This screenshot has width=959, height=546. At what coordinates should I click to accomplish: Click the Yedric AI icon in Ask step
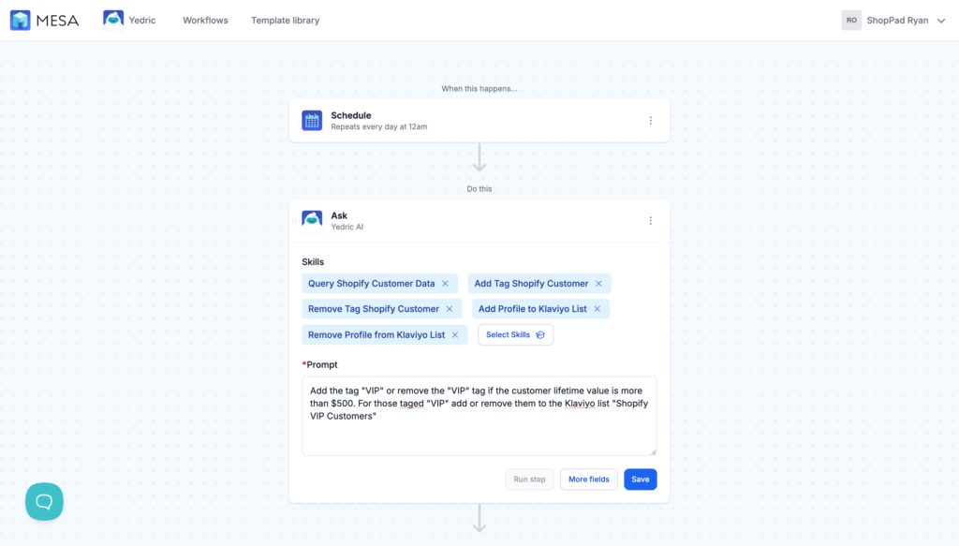pyautogui.click(x=312, y=220)
